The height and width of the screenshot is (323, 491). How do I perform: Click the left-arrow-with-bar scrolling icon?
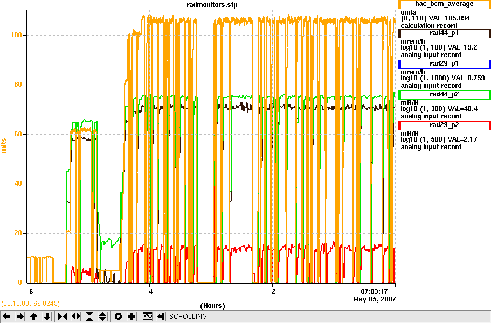pyautogui.click(x=161, y=317)
